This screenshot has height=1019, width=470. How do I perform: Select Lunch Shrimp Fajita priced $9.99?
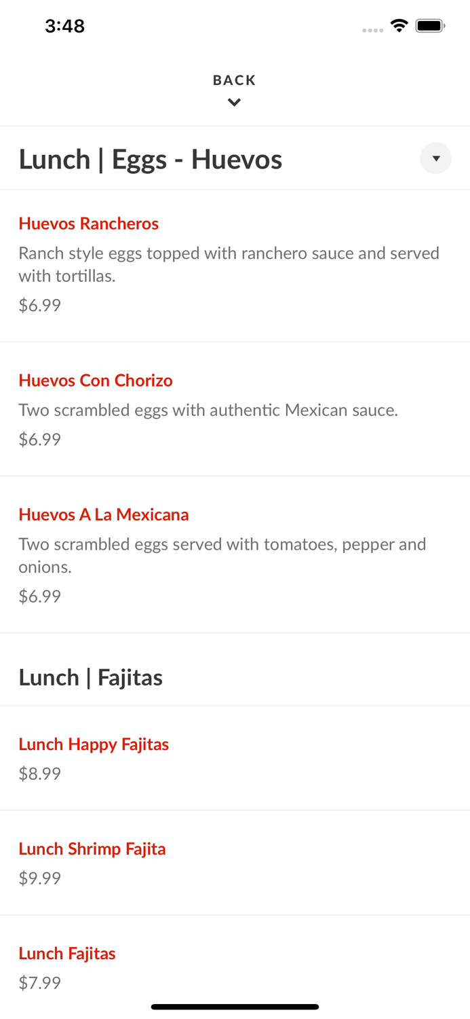coord(92,849)
